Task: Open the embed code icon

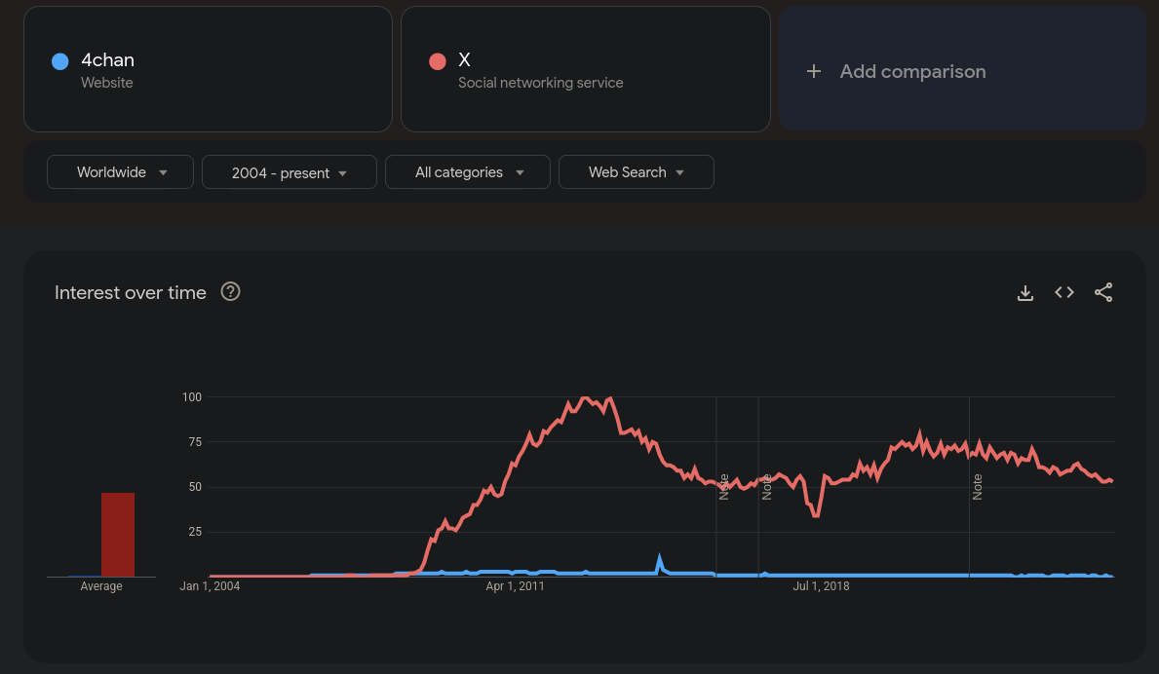Action: [1064, 292]
